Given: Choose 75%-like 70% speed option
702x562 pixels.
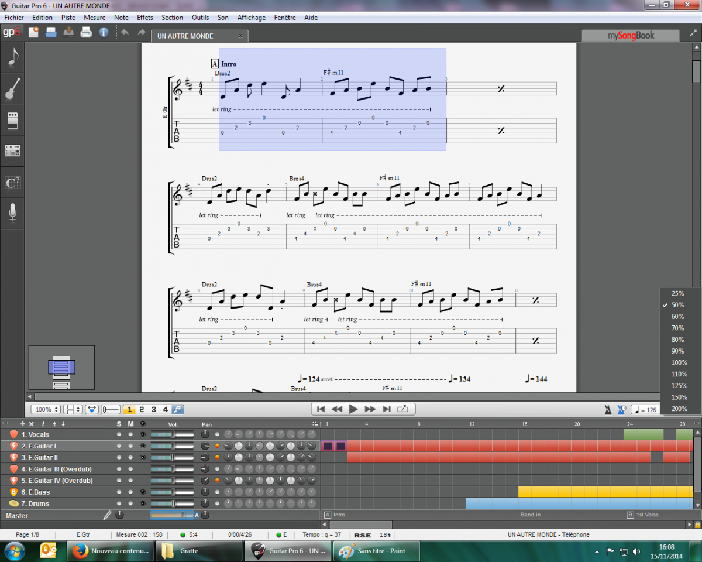Looking at the screenshot, I should (677, 328).
